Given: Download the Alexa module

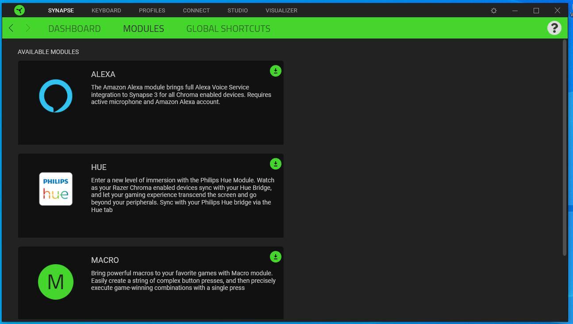Looking at the screenshot, I should point(275,71).
